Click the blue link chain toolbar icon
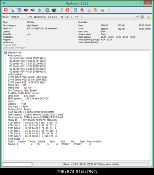 coord(13,10)
